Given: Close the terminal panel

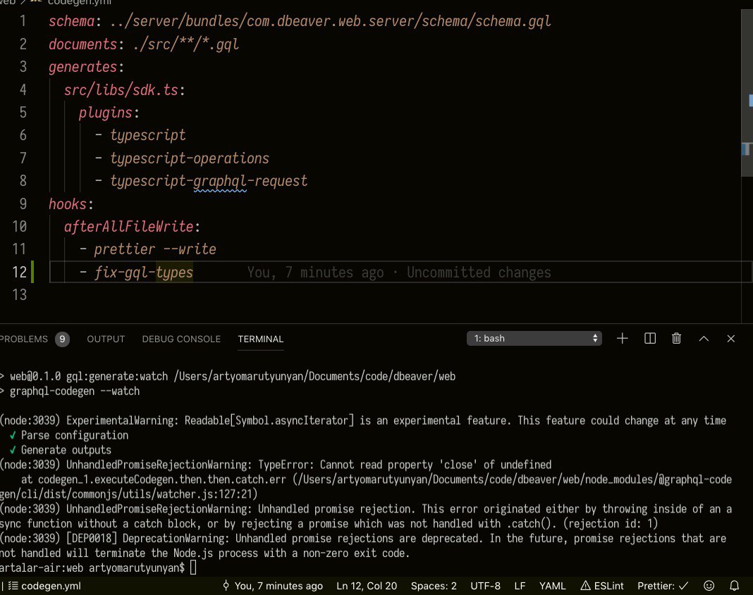Looking at the screenshot, I should tap(731, 339).
